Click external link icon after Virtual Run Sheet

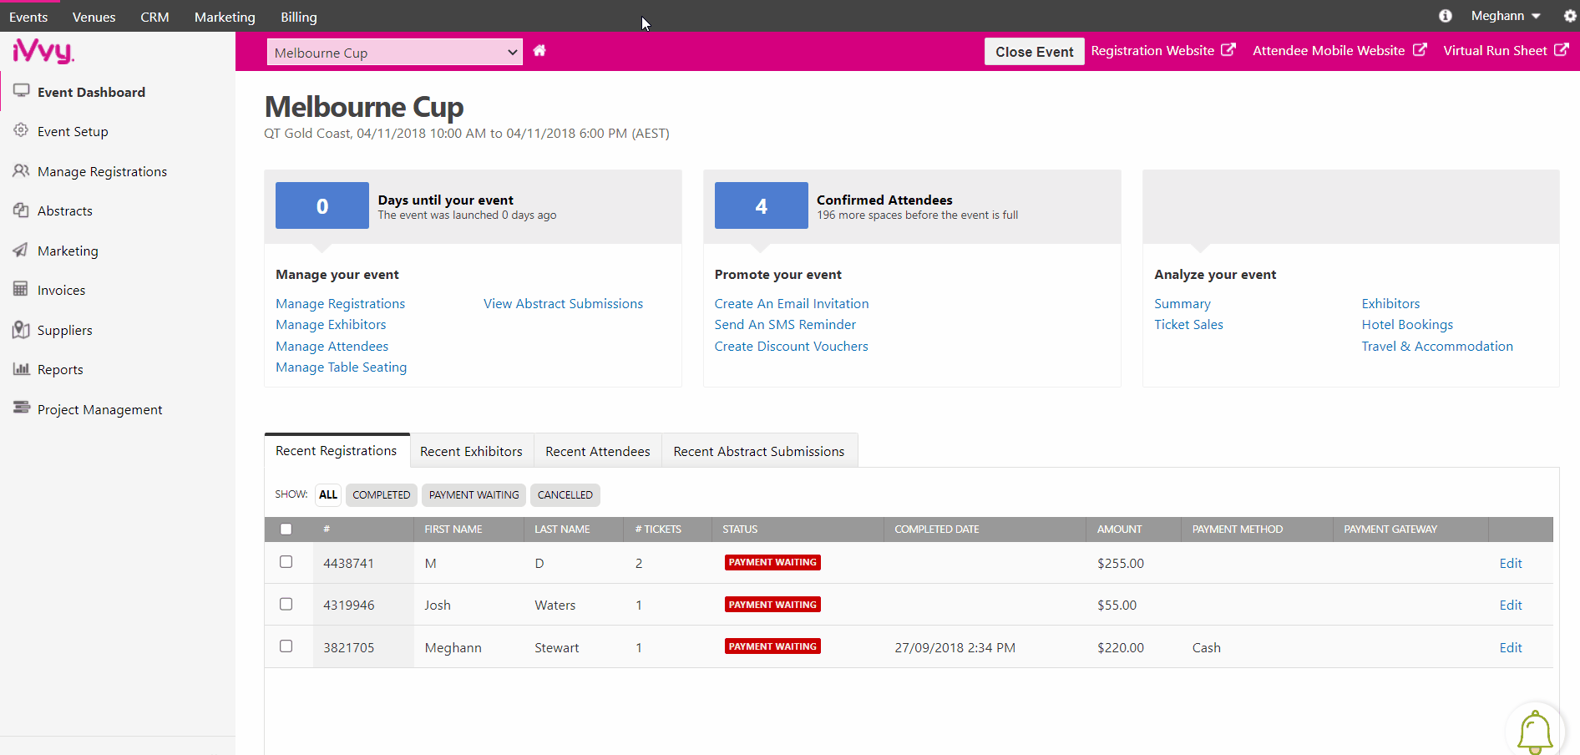pyautogui.click(x=1561, y=50)
